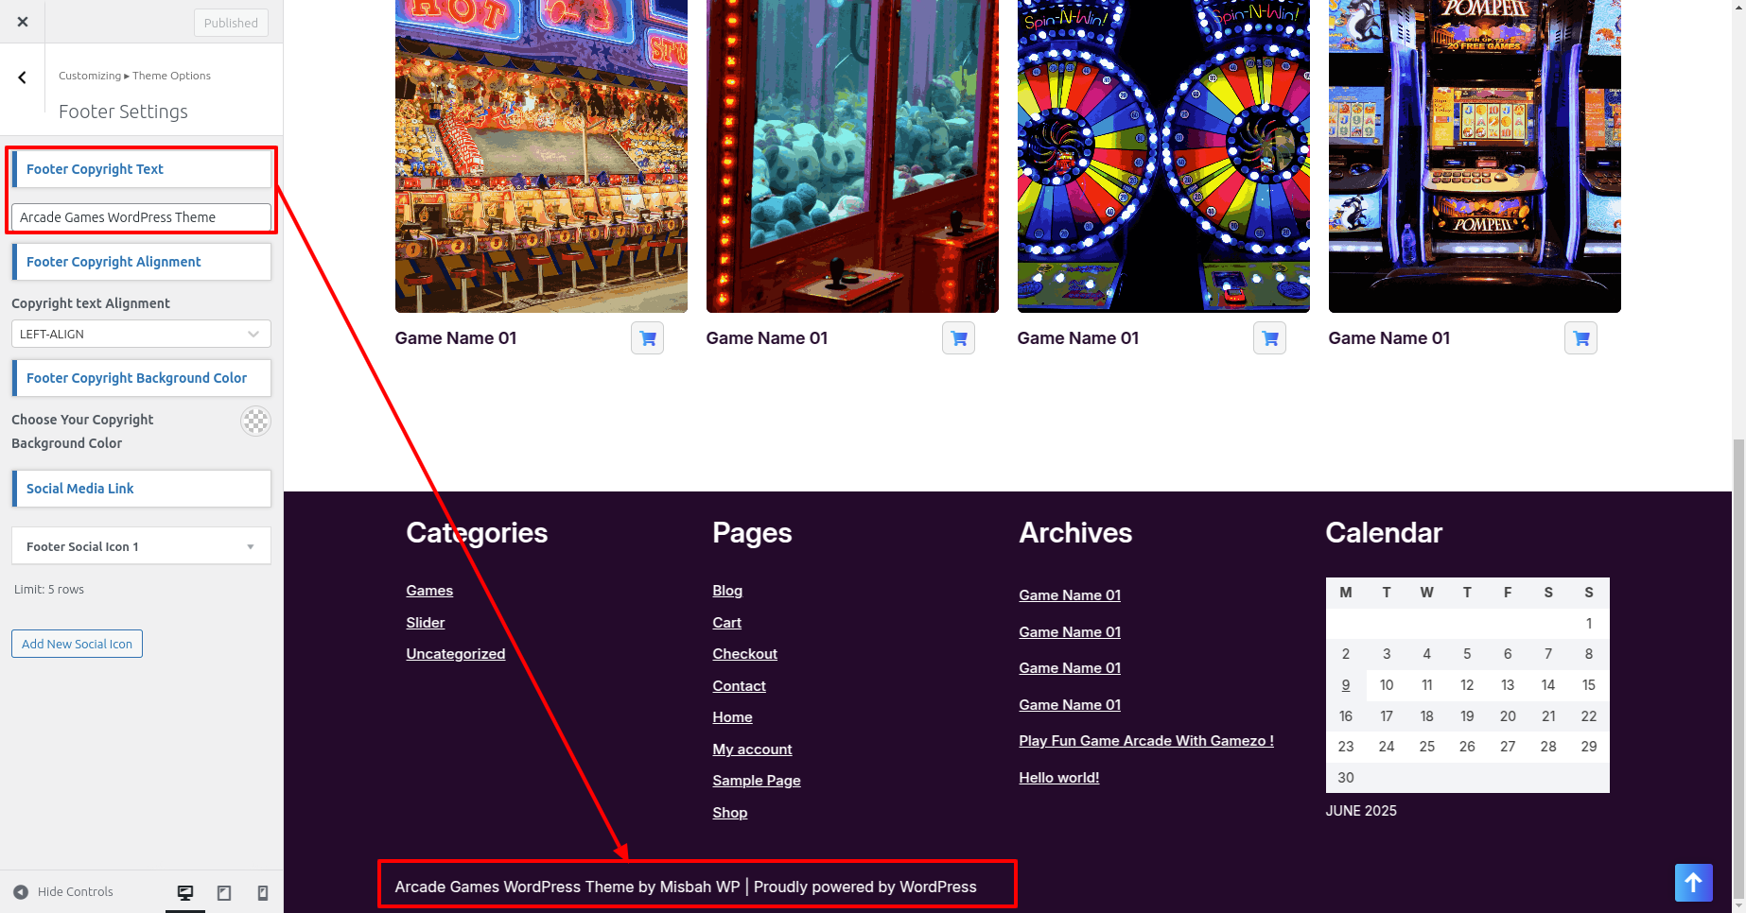This screenshot has width=1746, height=913.
Task: Click the Published button
Action: 231,23
